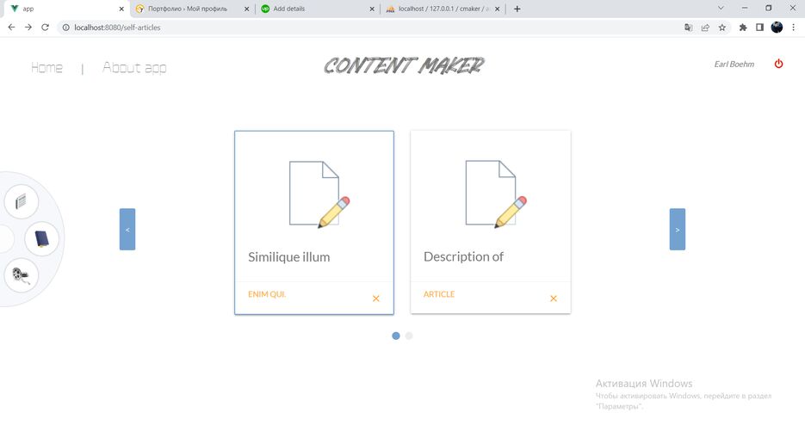
Task: Open the browser extensions puzzle icon
Action: tap(743, 28)
